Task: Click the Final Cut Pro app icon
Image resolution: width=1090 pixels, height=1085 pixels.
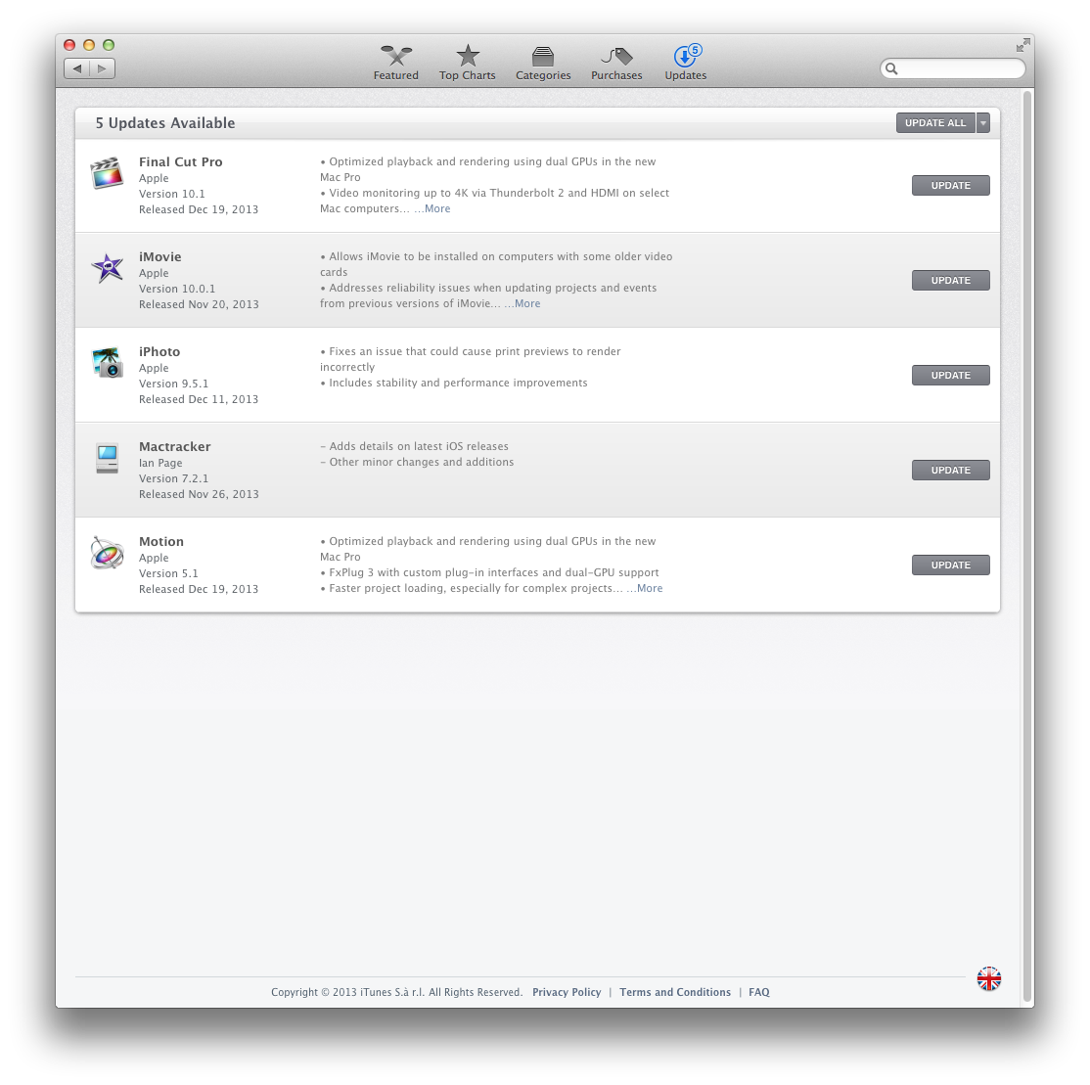Action: [107, 173]
